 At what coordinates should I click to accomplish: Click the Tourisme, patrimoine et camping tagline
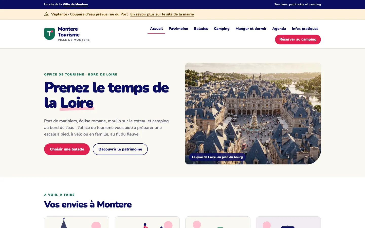point(298,4)
